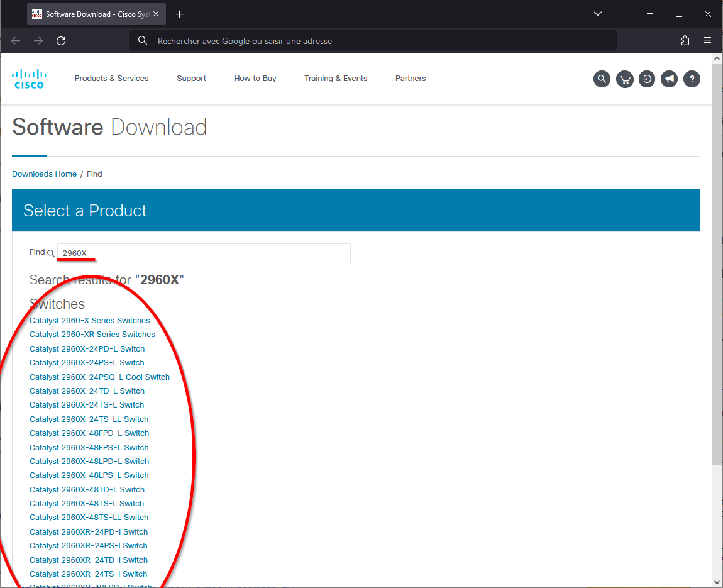Click the Find field containing 2960X
This screenshot has height=588, width=723.
[203, 253]
